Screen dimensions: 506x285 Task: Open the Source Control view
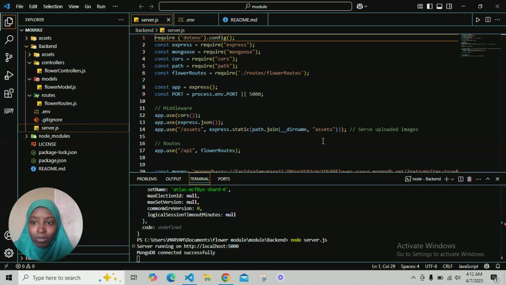[x=9, y=57]
